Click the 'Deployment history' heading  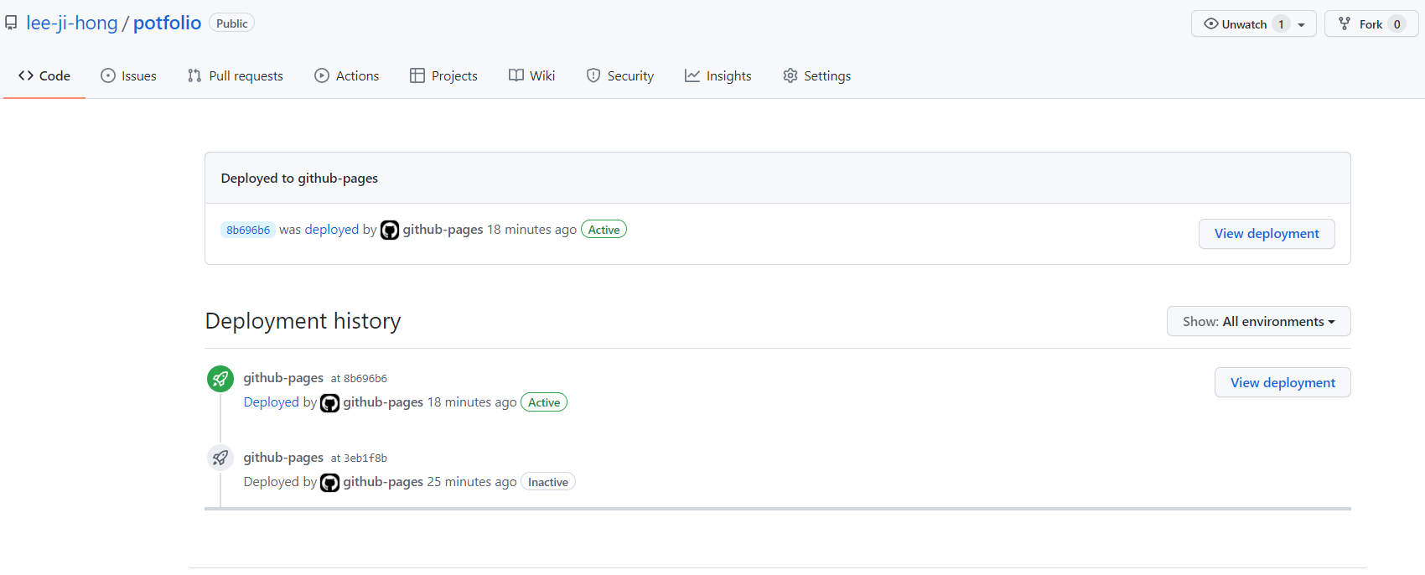click(303, 321)
